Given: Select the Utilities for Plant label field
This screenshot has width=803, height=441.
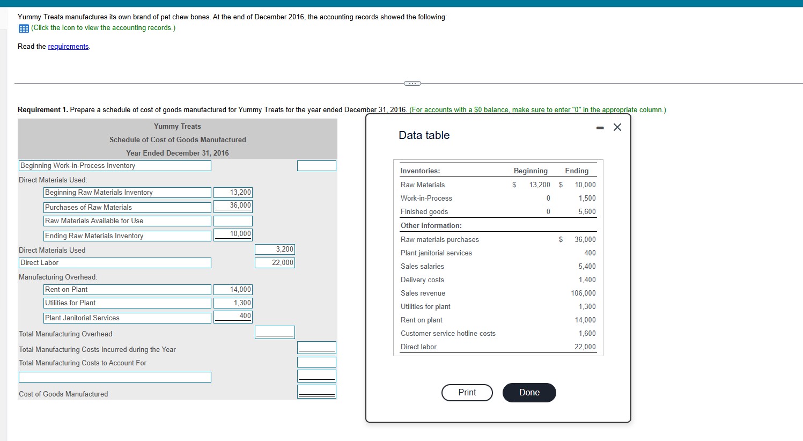Looking at the screenshot, I should pyautogui.click(x=127, y=303).
